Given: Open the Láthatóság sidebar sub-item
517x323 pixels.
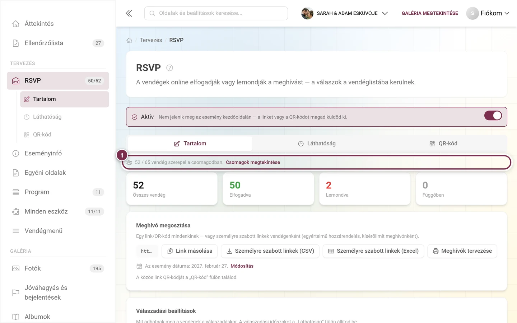Looking at the screenshot, I should (65, 117).
